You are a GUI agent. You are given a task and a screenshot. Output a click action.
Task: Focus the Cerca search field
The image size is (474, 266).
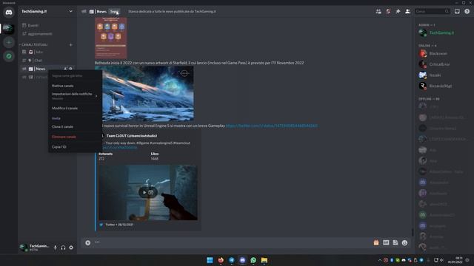[432, 12]
